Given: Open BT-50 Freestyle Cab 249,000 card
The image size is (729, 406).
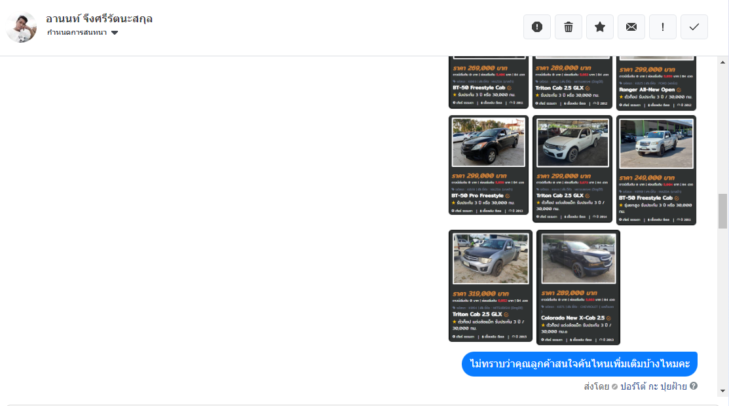Looking at the screenshot, I should click(656, 170).
